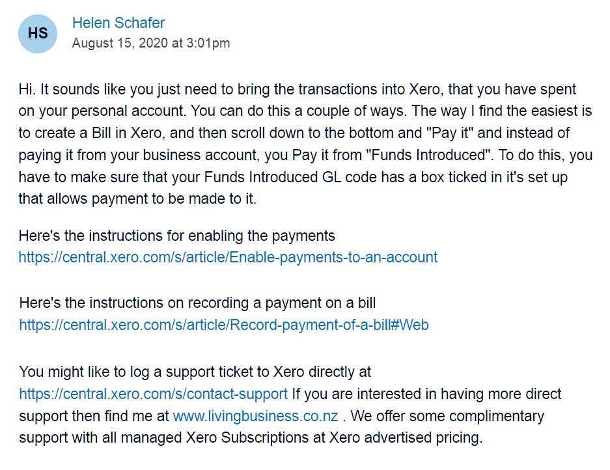Viewport: 610px width, 470px height.
Task: Click the opening "Hi." greeting
Action: 27,89
